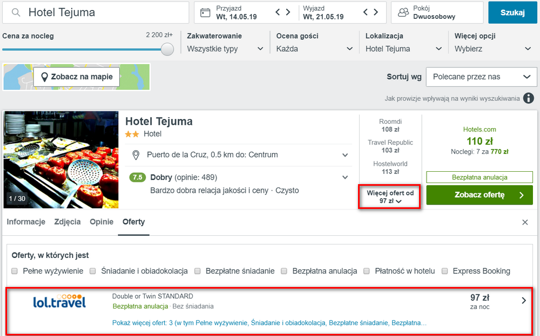Open the hotel photo thumbnail
540x336 pixels.
[61, 159]
